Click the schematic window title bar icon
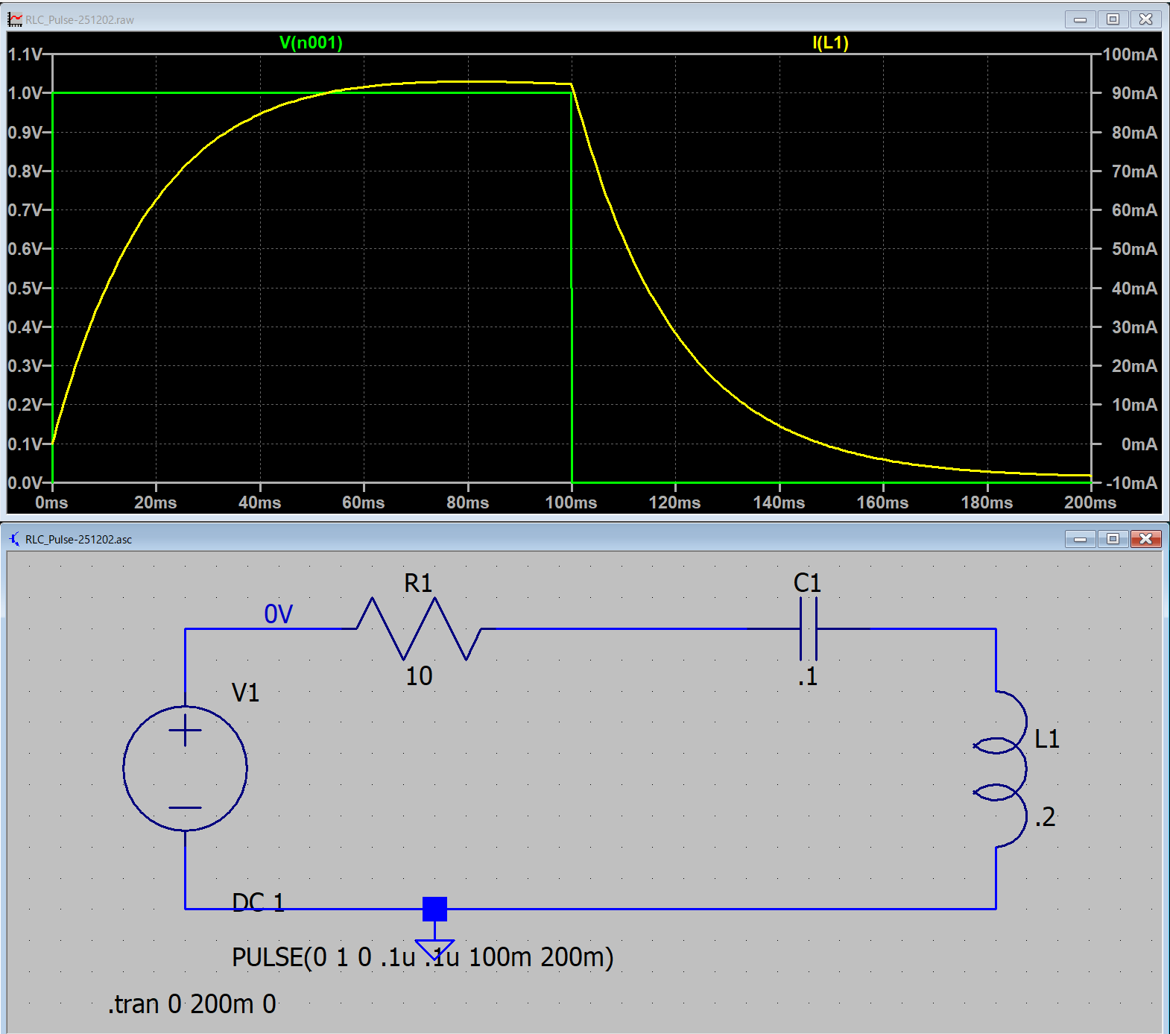This screenshot has width=1170, height=1034. coord(15,539)
